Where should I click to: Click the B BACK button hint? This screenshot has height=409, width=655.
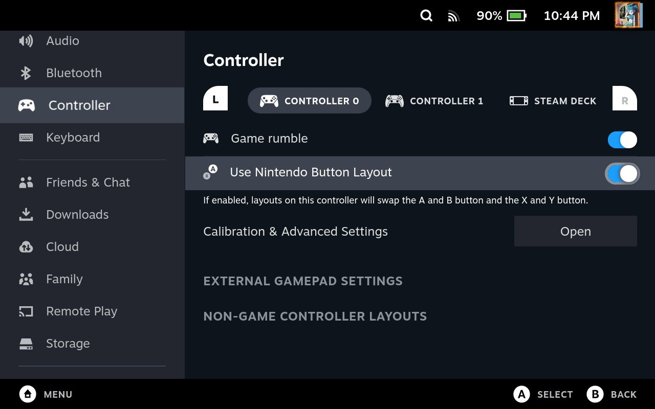tap(612, 394)
